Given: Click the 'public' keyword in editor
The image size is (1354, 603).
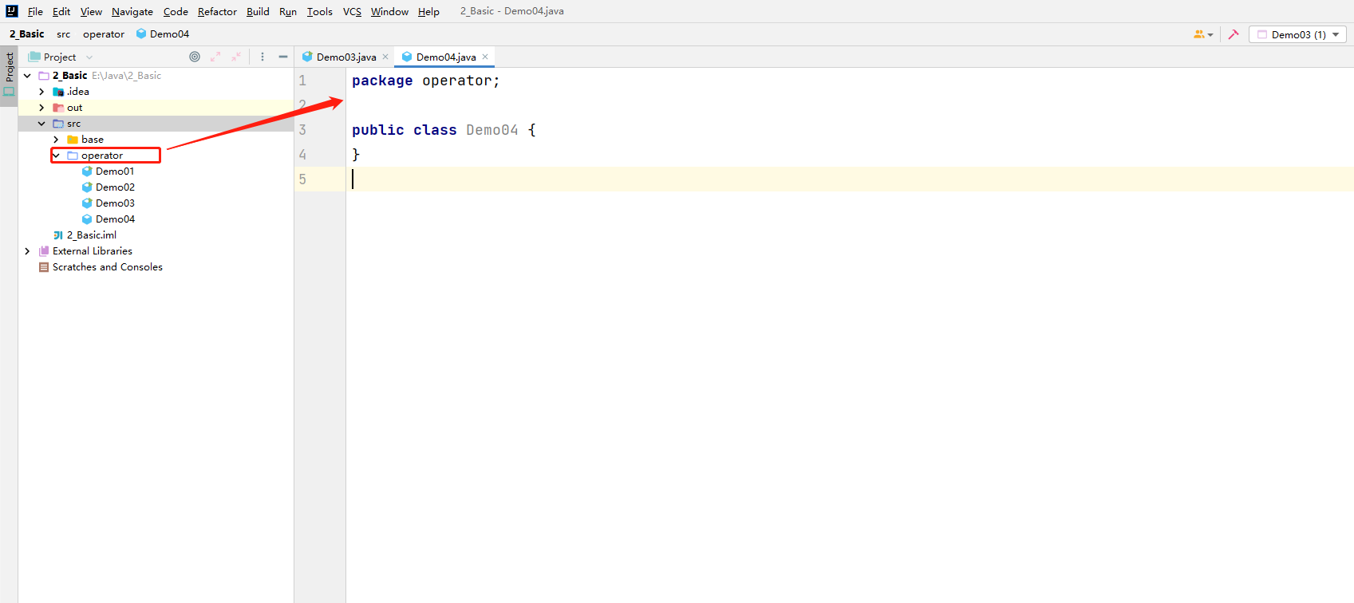Looking at the screenshot, I should coord(378,130).
